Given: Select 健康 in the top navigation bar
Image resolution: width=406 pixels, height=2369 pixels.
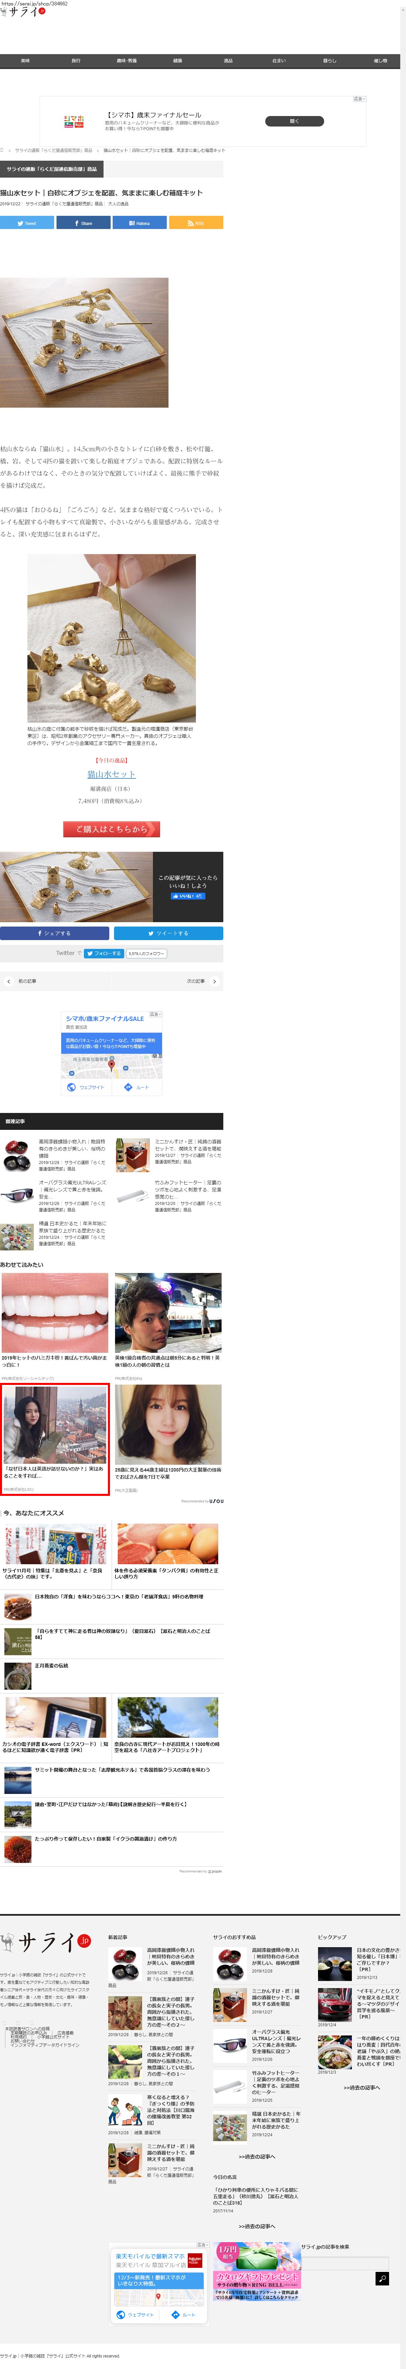Looking at the screenshot, I should pyautogui.click(x=178, y=61).
